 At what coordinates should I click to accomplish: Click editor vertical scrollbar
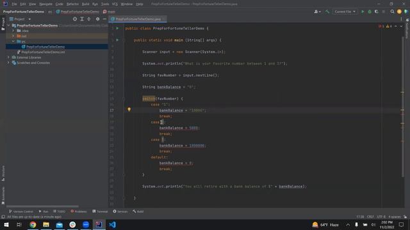(403, 107)
